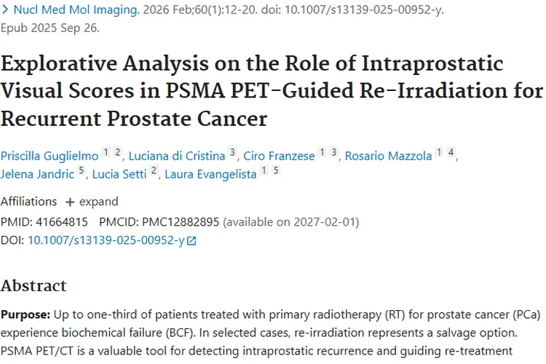Open author Rosario Mazzola's page
Viewport: 546px width, 364px height.
coord(388,156)
